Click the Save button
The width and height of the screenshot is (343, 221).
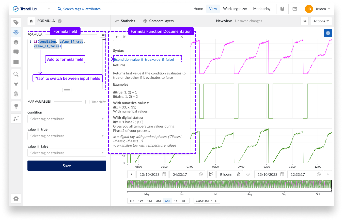(67, 165)
